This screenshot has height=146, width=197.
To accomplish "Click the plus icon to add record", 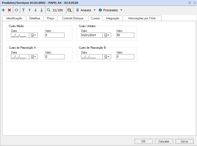I will 3,10.
